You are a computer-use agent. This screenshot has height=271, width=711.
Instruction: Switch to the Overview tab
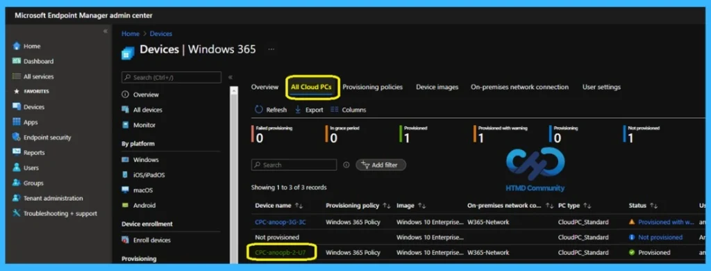(265, 87)
